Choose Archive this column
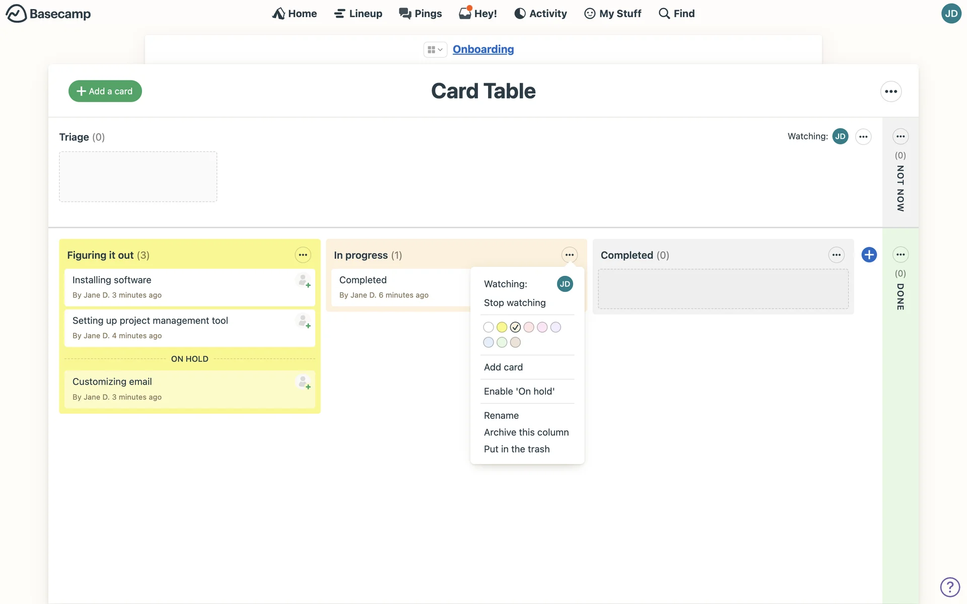Viewport: 967px width, 604px height. tap(526, 432)
